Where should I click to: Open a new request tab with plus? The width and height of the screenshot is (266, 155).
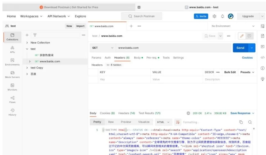tap(131, 26)
